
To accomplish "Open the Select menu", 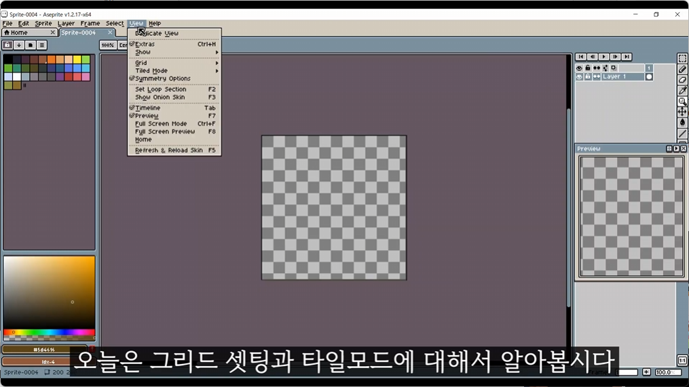I will coord(115,23).
